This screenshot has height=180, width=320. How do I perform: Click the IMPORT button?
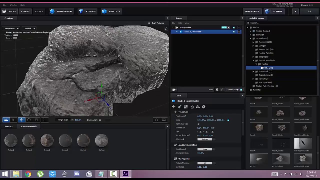pos(9,11)
